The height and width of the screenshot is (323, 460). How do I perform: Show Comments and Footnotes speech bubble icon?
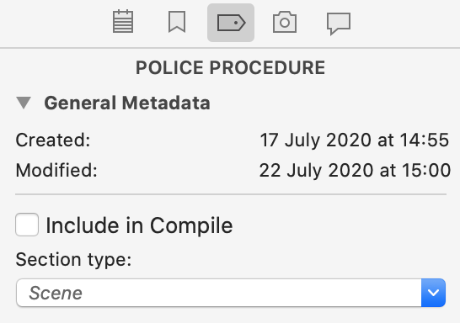click(339, 24)
